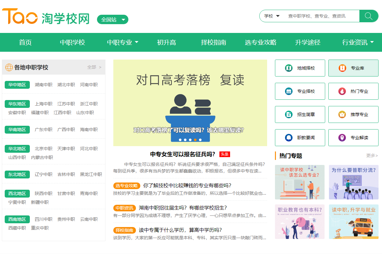Click the 职教要闻 bell icon
Viewport: 382px width, 254px height.
(x=289, y=137)
